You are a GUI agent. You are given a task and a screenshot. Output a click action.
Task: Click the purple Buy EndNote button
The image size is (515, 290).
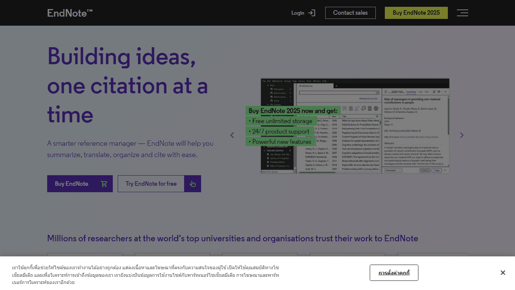click(80, 184)
